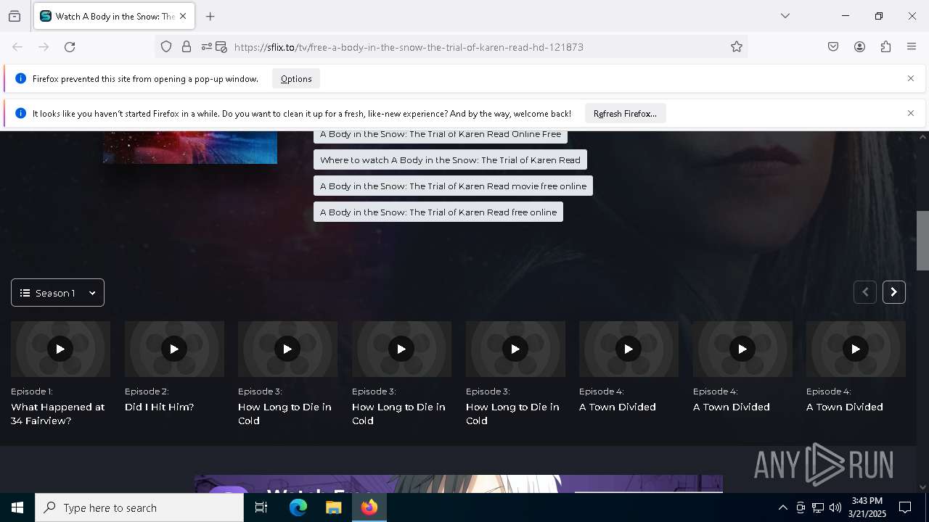
Task: Click the 'movie free online' tag
Action: coord(453,186)
